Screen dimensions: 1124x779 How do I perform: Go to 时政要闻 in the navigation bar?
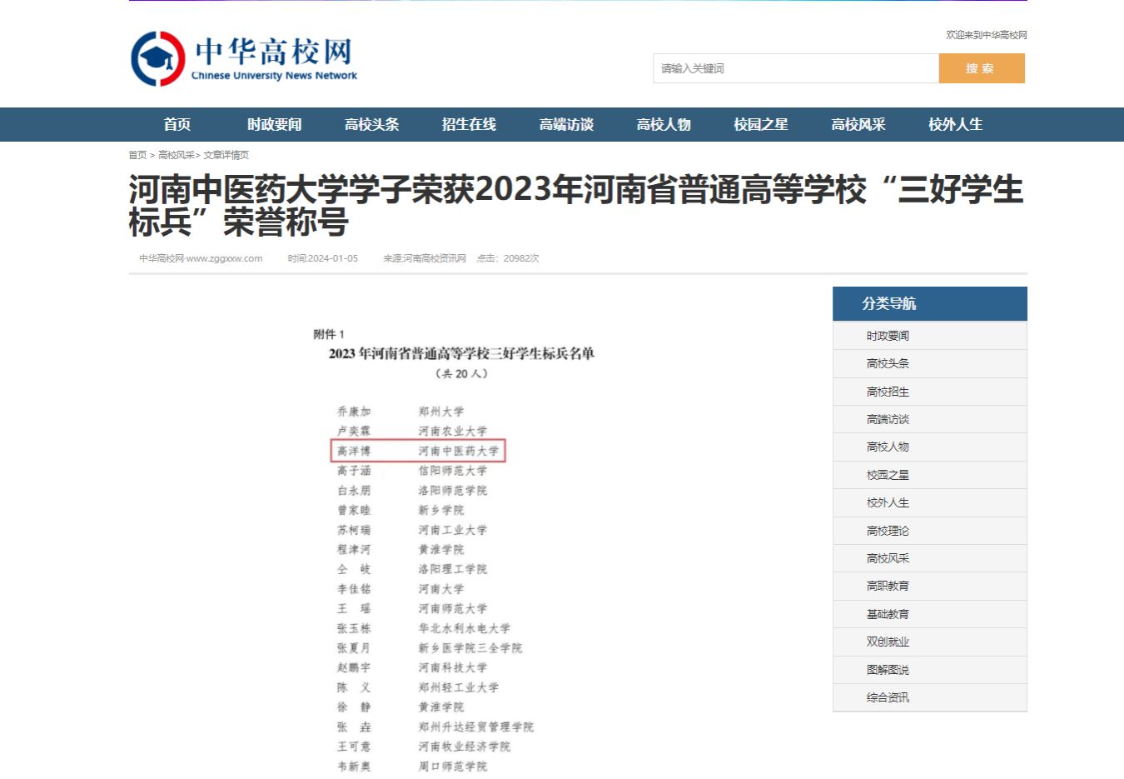coord(274,125)
